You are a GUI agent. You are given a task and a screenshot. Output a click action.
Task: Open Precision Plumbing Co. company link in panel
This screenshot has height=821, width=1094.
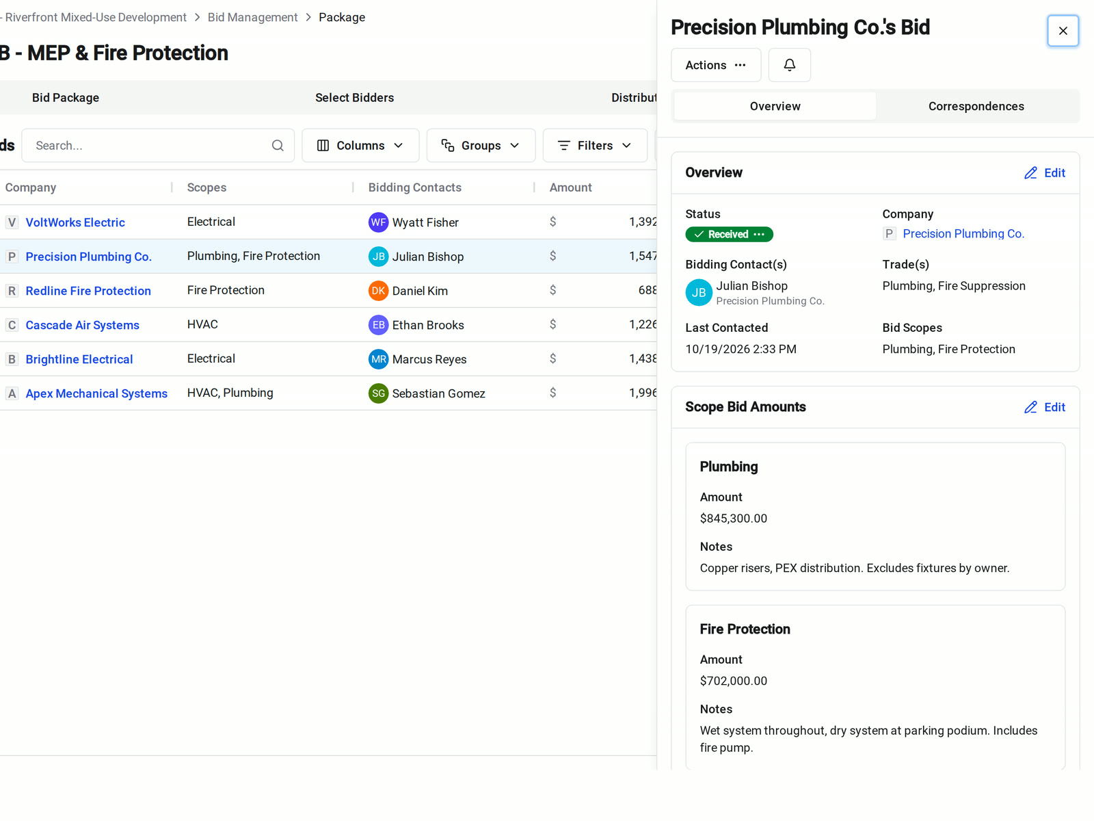pos(963,234)
